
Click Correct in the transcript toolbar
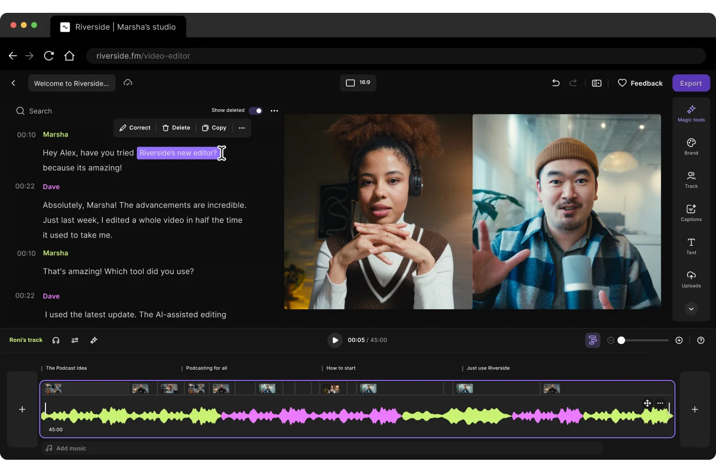135,127
